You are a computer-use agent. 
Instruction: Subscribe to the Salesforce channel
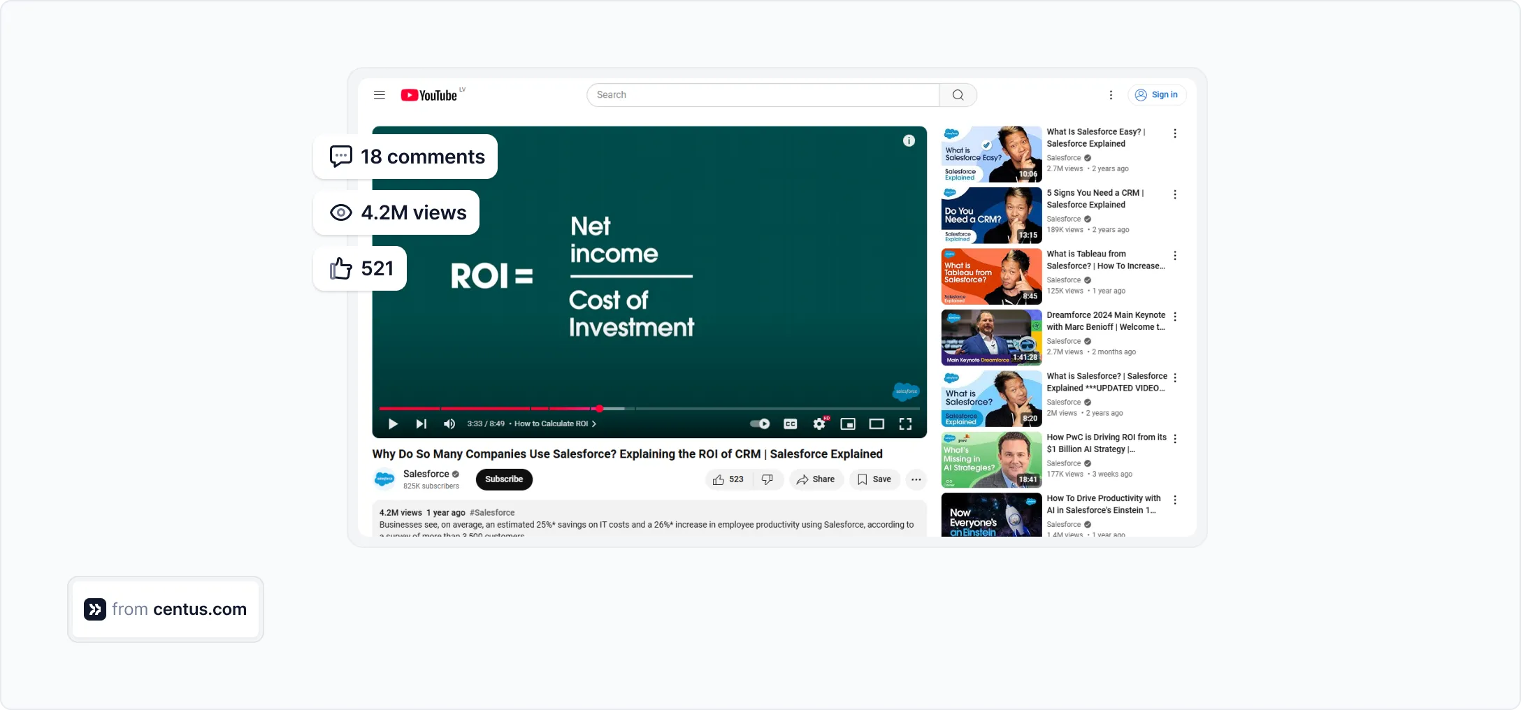[x=503, y=479]
